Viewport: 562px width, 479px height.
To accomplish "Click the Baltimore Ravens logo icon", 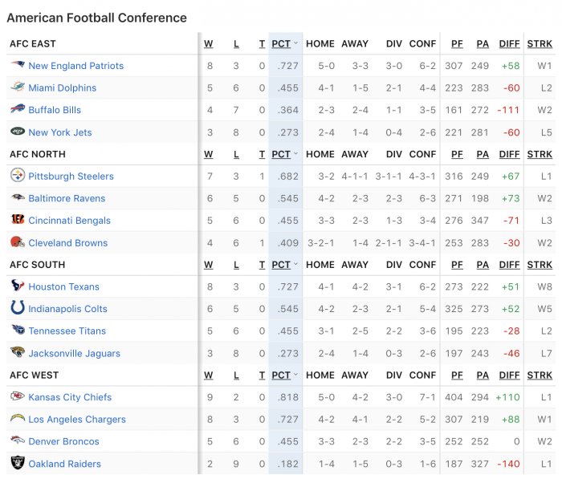I will pyautogui.click(x=18, y=198).
